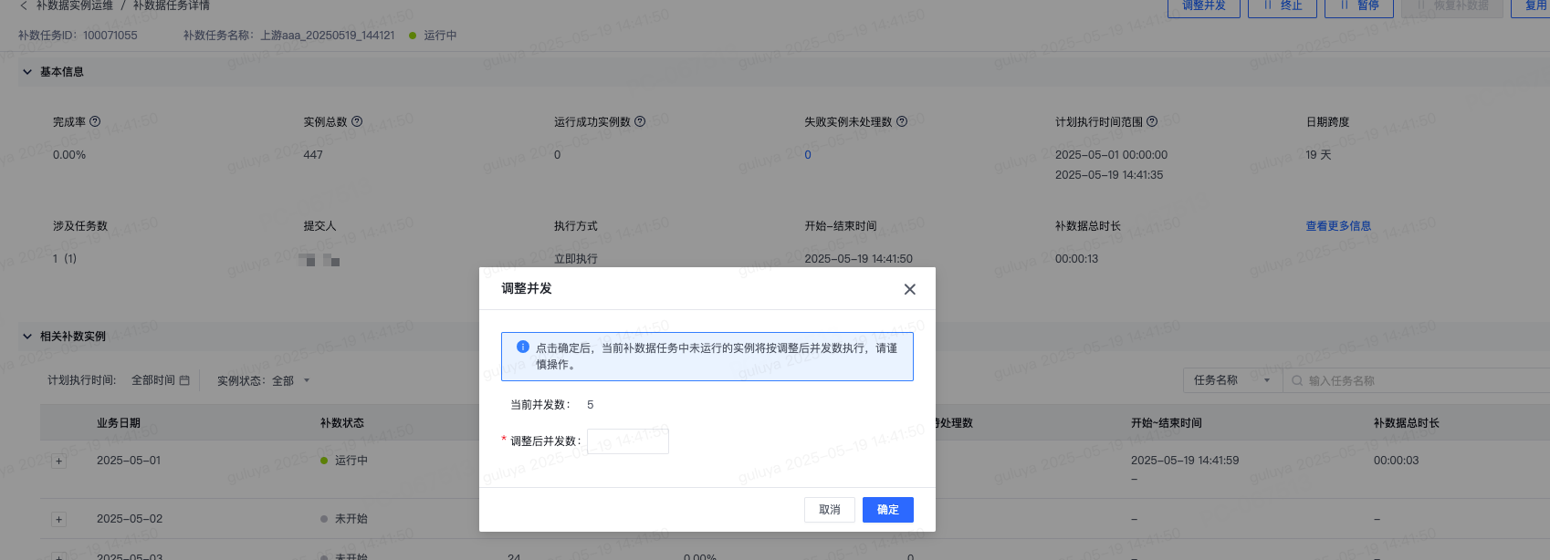Click the 全部时间 time filter value
Screen dimensions: 1550x560
[153, 380]
